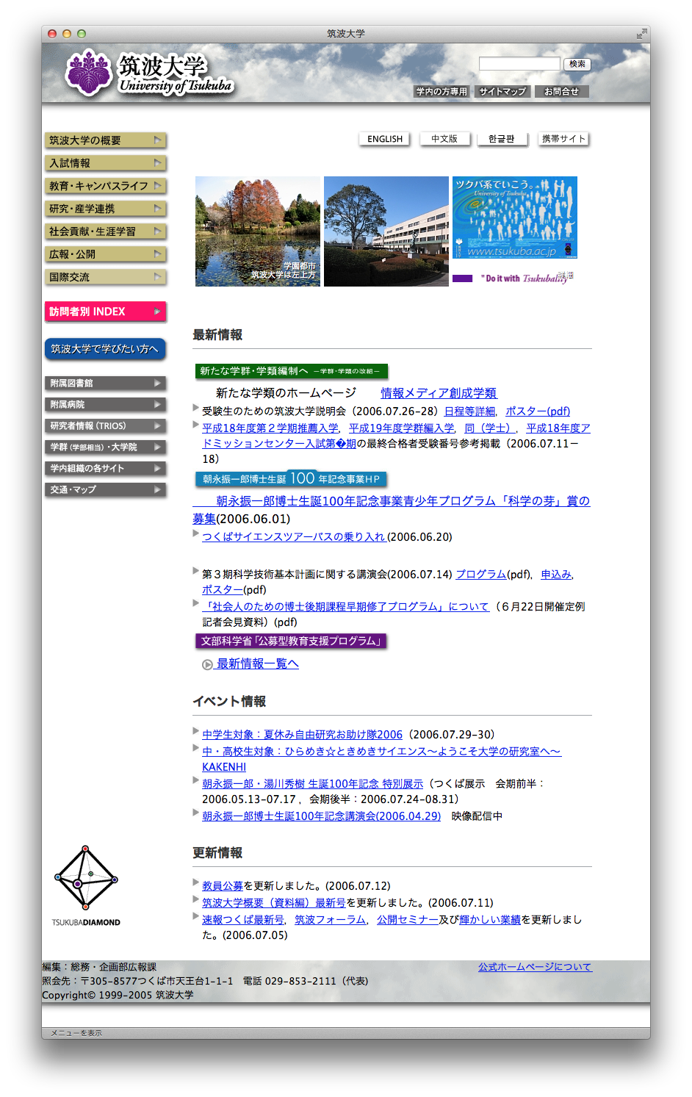Open the 情報メディア創成学類 link
The width and height of the screenshot is (692, 1097).
click(x=439, y=393)
